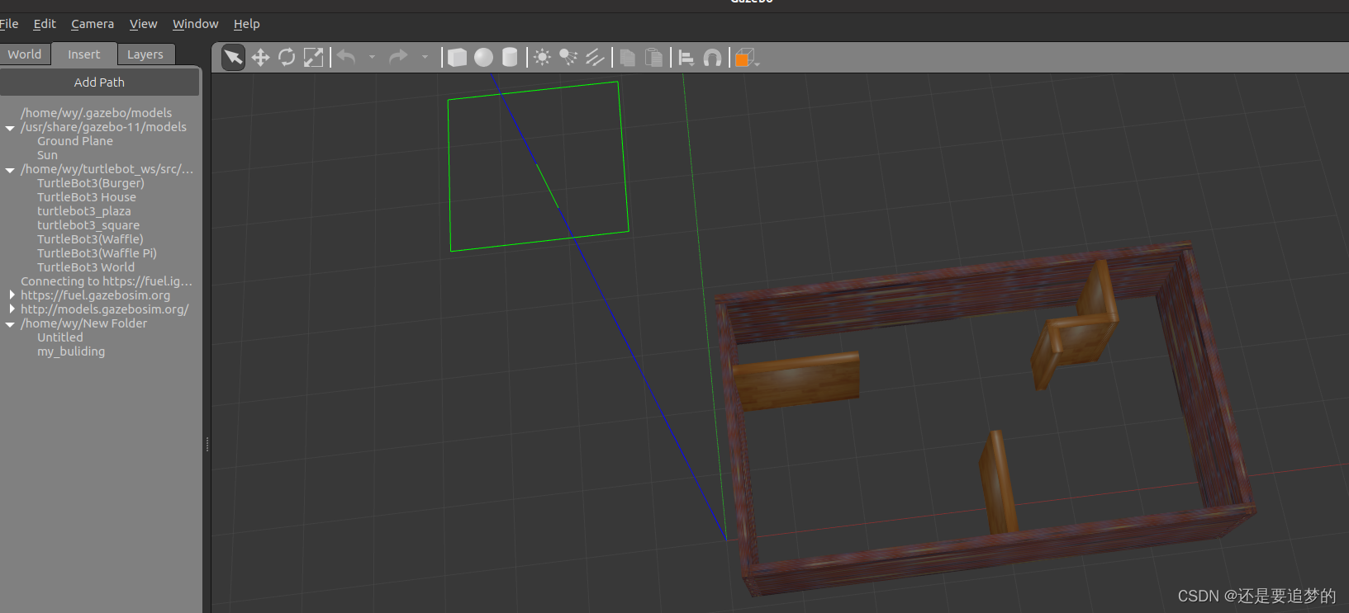Insert the TurtleBot3 World model
Viewport: 1349px width, 613px height.
[86, 267]
